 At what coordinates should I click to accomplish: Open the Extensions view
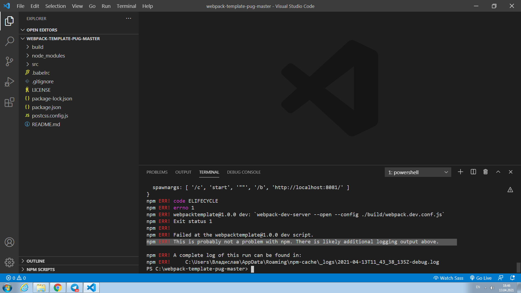[9, 102]
